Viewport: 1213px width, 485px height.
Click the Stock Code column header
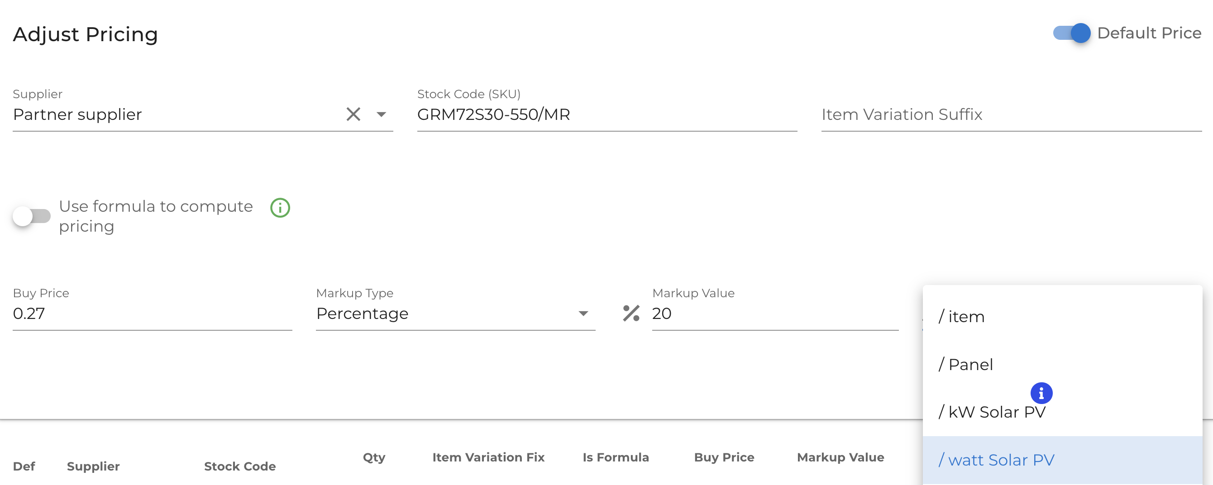point(240,466)
